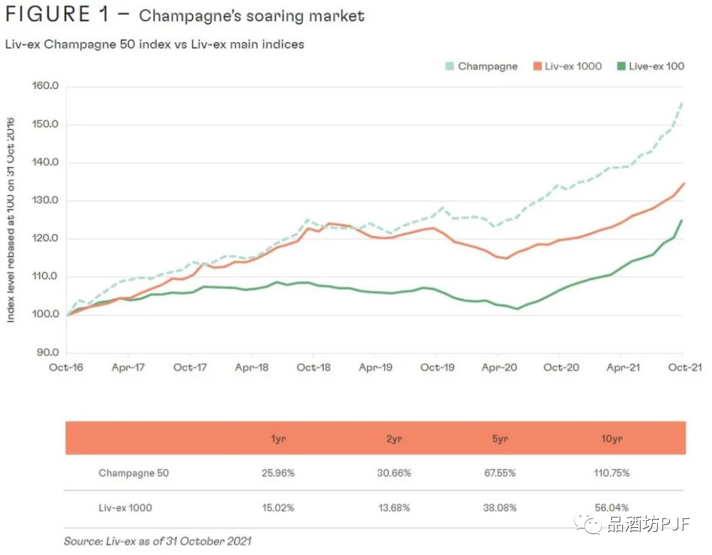Click the 10yr column header
The width and height of the screenshot is (712, 555).
612,439
